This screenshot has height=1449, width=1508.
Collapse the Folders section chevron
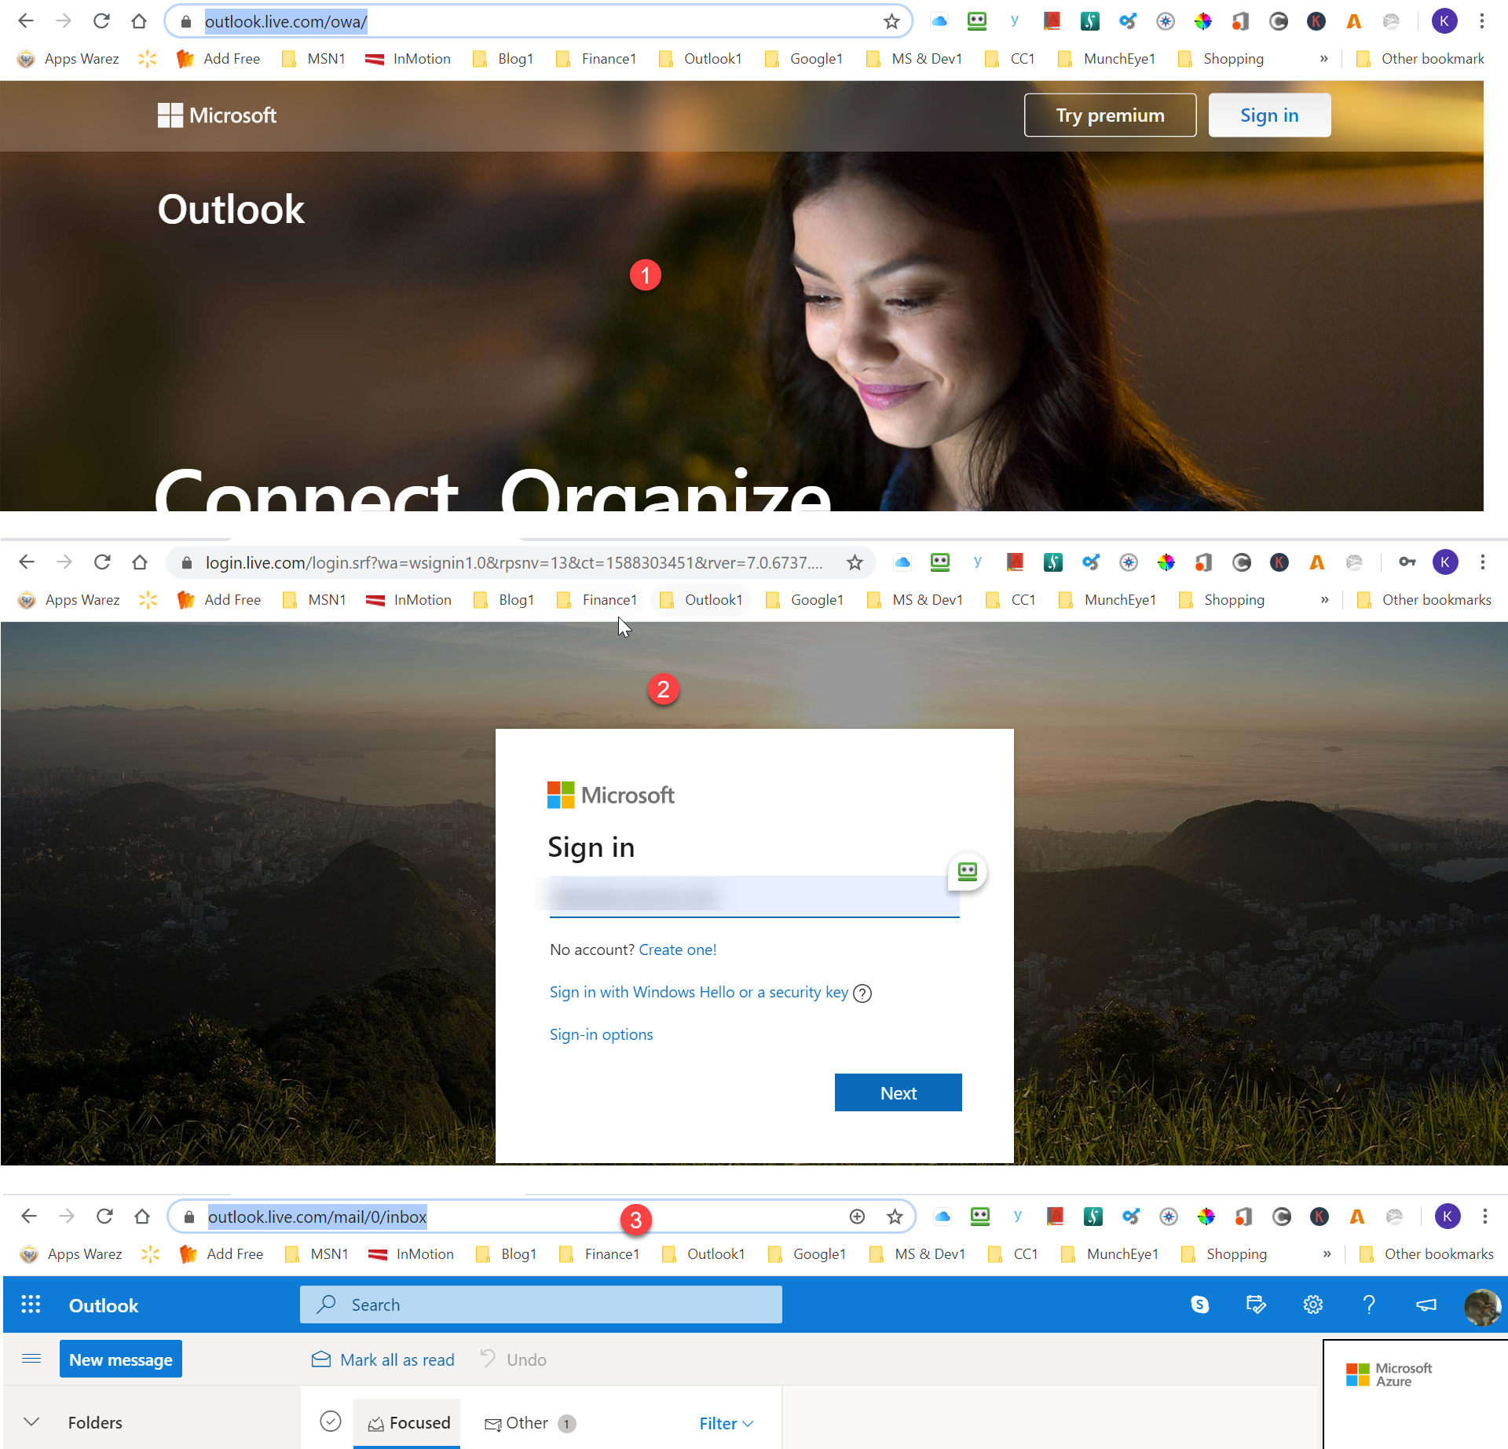pos(31,1422)
